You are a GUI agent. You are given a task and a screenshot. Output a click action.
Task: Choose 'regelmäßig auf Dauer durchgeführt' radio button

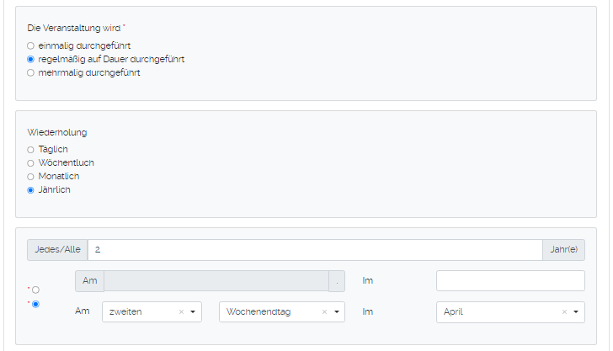(31, 60)
